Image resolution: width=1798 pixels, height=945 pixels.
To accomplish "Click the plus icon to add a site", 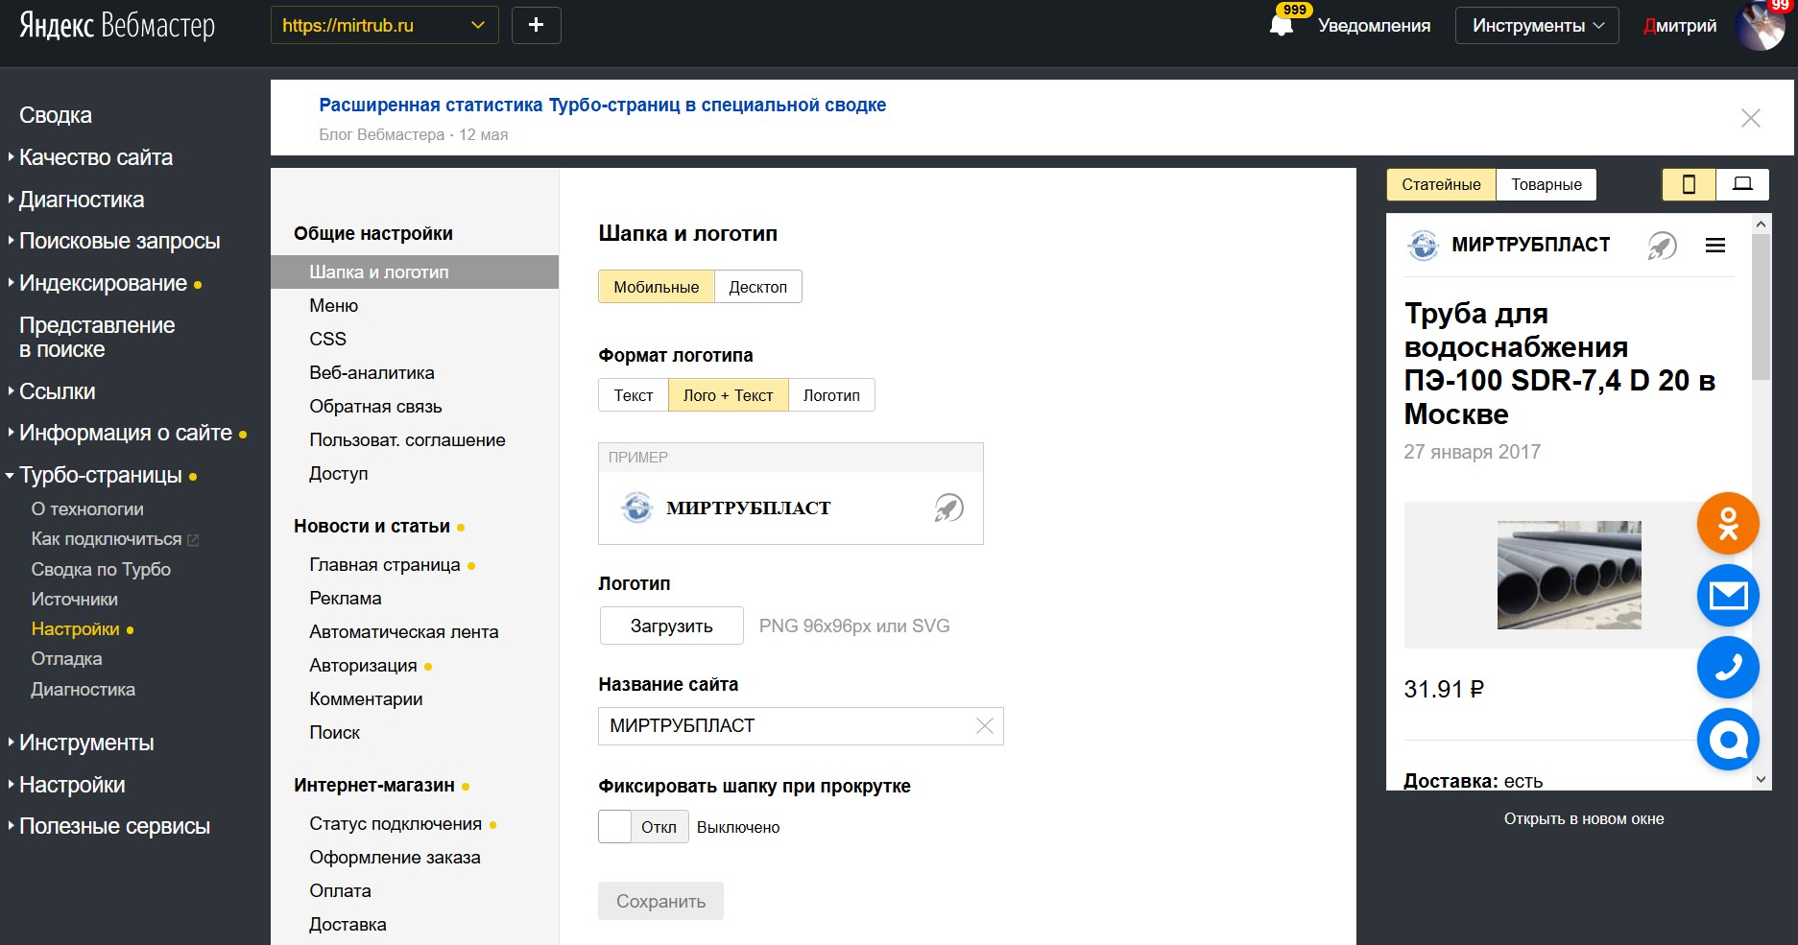I will pyautogui.click(x=536, y=25).
